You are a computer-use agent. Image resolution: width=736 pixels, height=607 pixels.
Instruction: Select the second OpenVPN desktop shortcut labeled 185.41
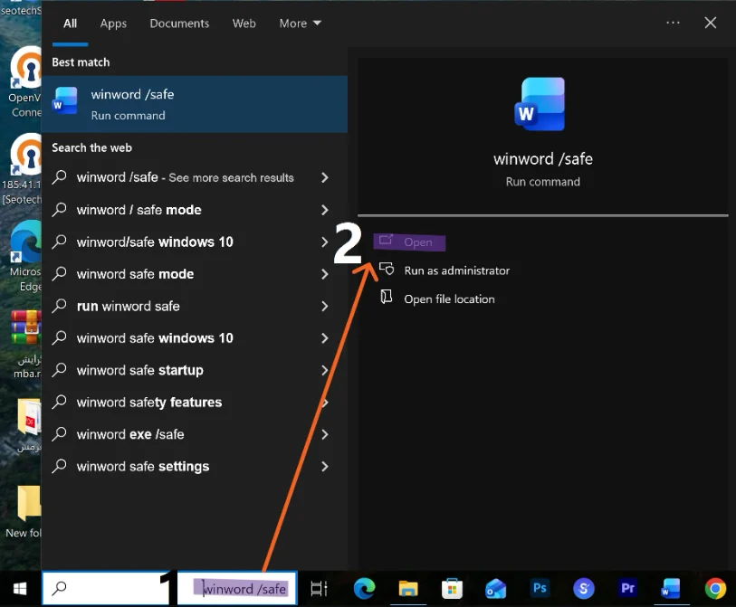tap(24, 169)
